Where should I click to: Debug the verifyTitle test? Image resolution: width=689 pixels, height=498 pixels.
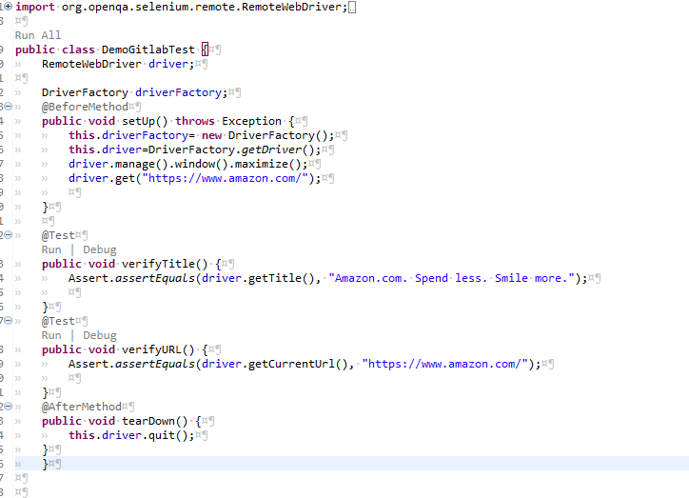(x=100, y=249)
